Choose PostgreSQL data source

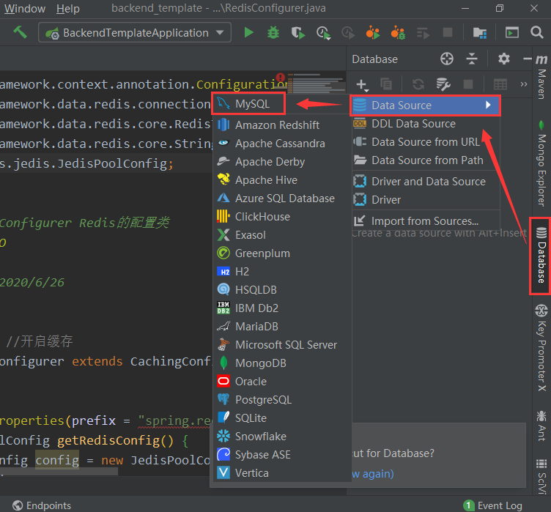tap(282, 399)
